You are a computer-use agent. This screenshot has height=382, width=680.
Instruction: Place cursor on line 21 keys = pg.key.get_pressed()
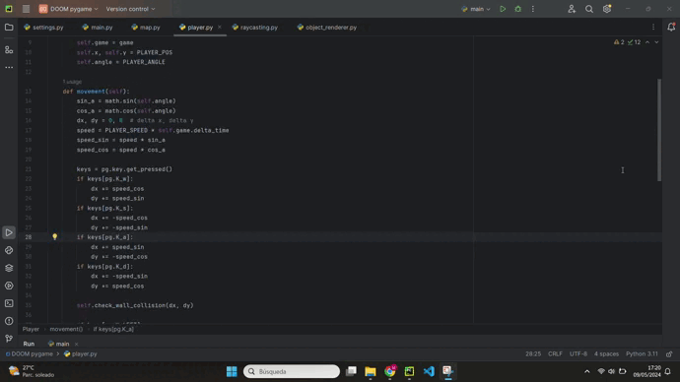(124, 169)
